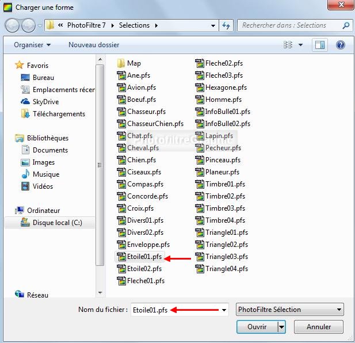Open the Organiser dropdown menu
The width and height of the screenshot is (355, 343).
[32, 45]
